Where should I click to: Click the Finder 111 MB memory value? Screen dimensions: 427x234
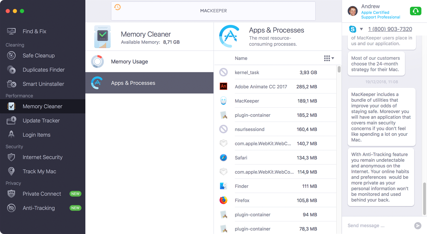(x=309, y=186)
